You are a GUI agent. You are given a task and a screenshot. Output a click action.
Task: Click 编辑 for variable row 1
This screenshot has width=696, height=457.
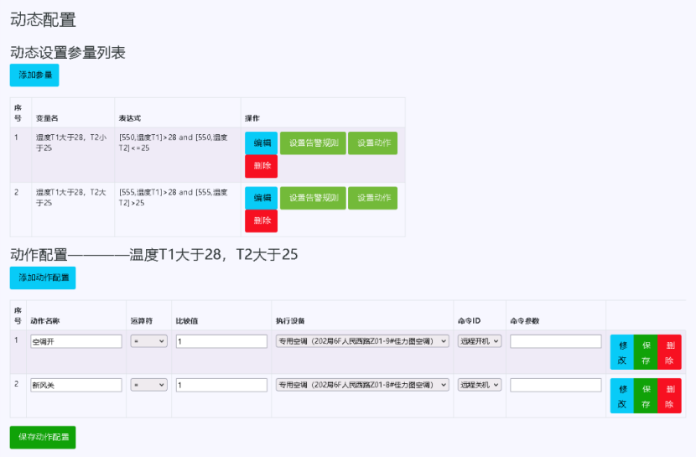261,143
